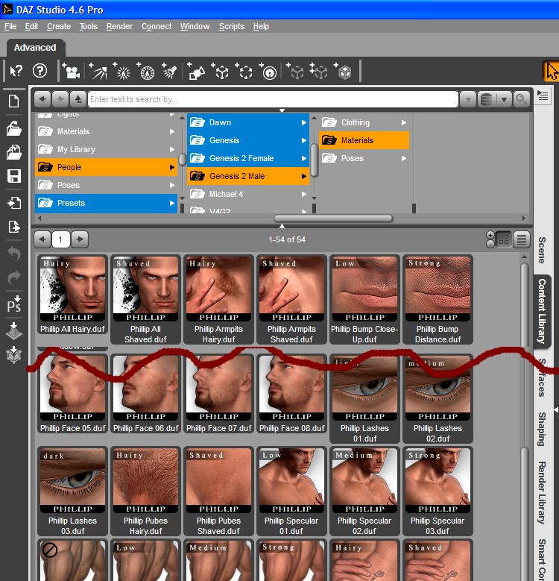Viewport: 559px width, 581px height.
Task: Select the Materials folder under Genesis 2 Male
Action: coord(364,140)
